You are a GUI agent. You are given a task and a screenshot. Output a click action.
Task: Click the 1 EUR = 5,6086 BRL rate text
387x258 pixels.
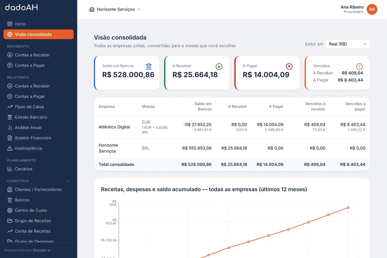tap(155, 130)
